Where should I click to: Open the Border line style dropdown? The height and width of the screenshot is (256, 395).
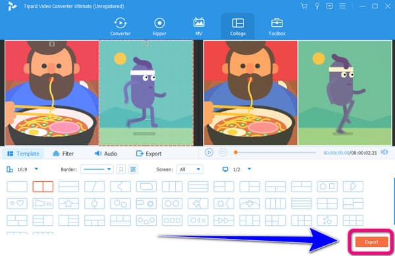(97, 169)
